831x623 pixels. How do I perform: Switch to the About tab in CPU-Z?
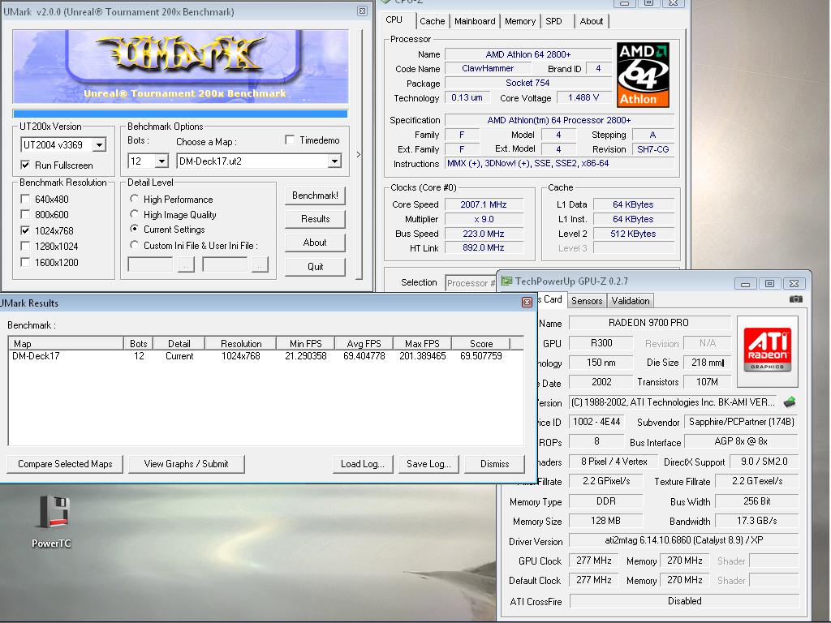pyautogui.click(x=592, y=21)
